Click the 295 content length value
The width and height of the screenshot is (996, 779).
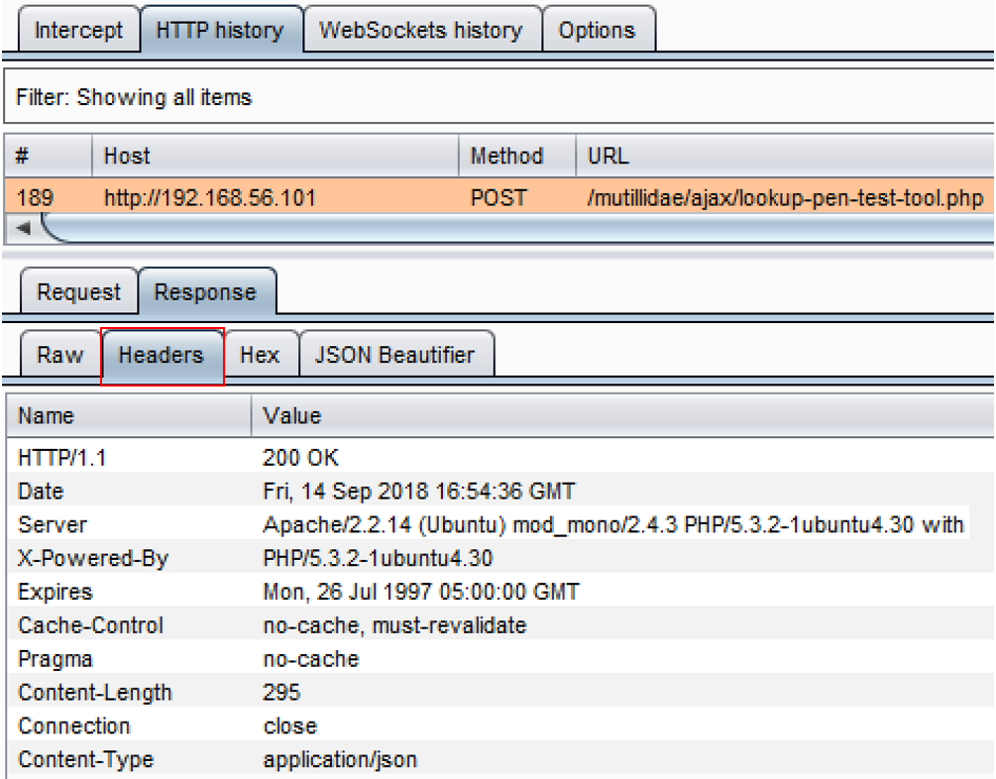click(x=281, y=692)
